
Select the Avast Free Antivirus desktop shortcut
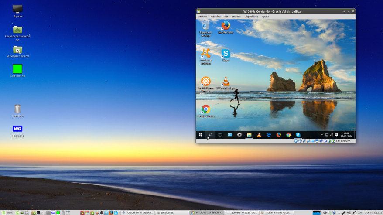pos(205,57)
